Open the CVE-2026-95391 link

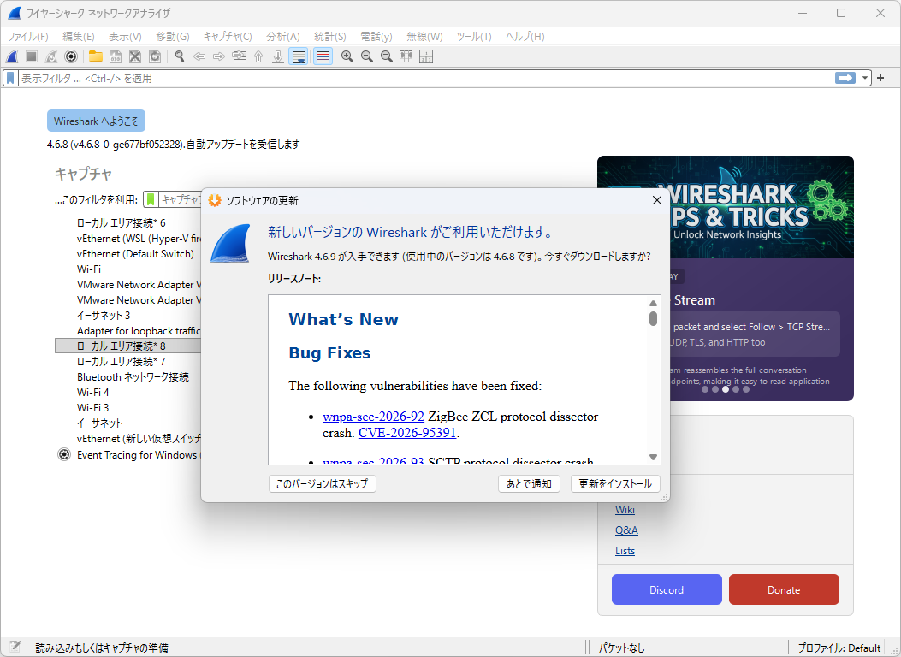point(407,433)
